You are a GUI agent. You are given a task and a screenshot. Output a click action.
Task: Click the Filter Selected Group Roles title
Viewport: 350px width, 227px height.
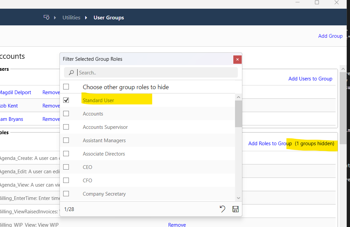(x=93, y=59)
